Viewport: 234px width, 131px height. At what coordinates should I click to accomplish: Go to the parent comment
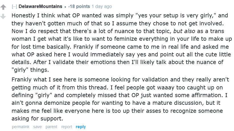(51, 127)
